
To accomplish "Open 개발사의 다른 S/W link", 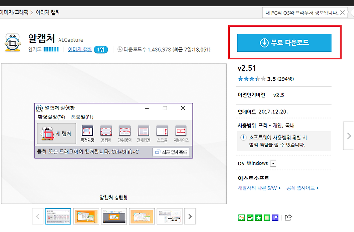I will (x=259, y=188).
